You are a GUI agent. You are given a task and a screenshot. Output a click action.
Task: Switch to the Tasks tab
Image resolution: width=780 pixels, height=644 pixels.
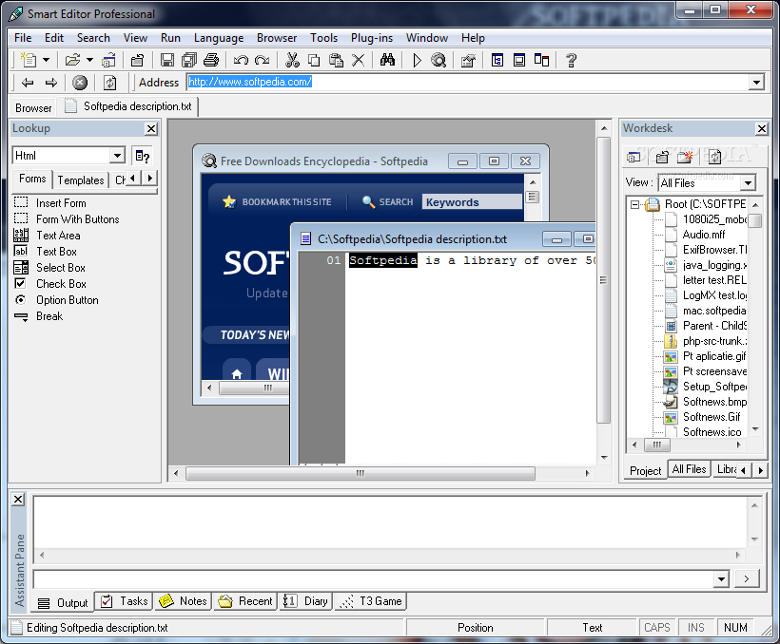pyautogui.click(x=125, y=601)
